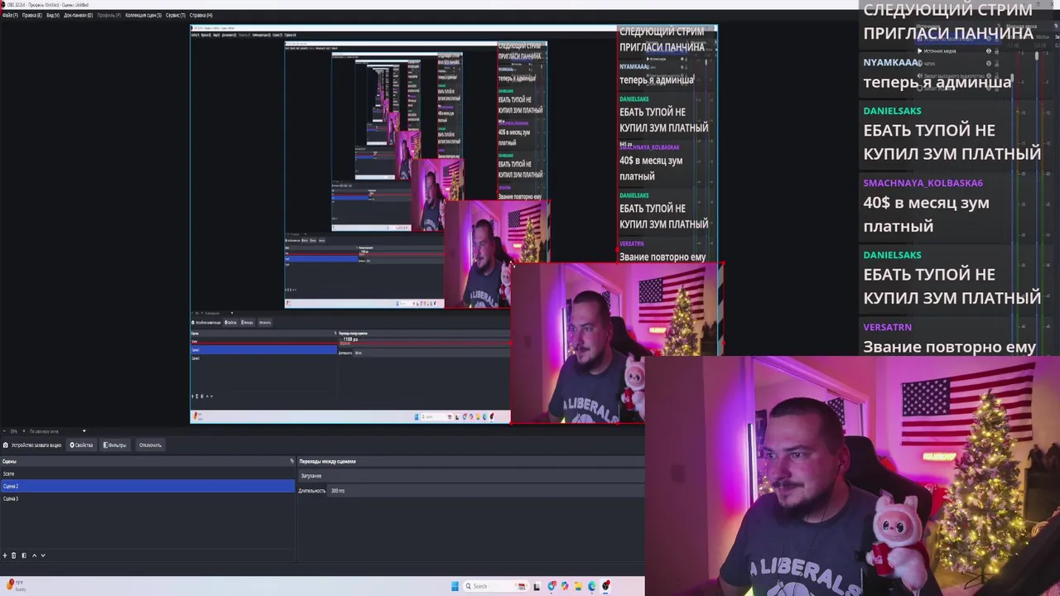
Task: Toggle lock of чатик source
Action: 996,64
